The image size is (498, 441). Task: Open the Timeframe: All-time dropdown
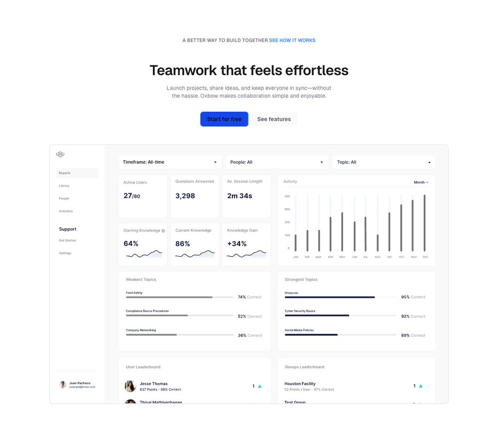[170, 162]
